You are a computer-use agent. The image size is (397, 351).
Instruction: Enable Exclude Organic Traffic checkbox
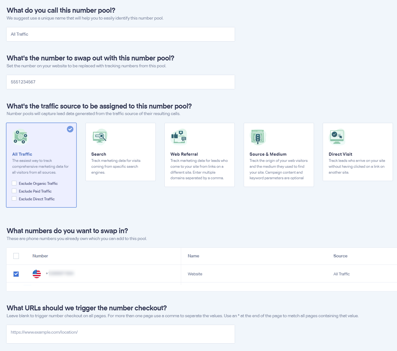click(x=14, y=183)
